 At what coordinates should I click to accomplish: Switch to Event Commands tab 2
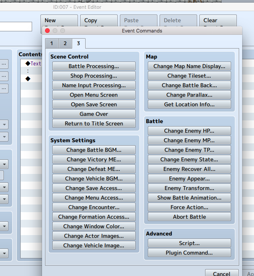tap(65, 43)
